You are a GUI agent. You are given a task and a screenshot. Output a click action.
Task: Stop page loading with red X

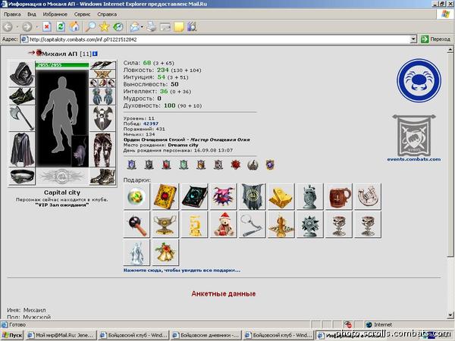click(x=46, y=27)
